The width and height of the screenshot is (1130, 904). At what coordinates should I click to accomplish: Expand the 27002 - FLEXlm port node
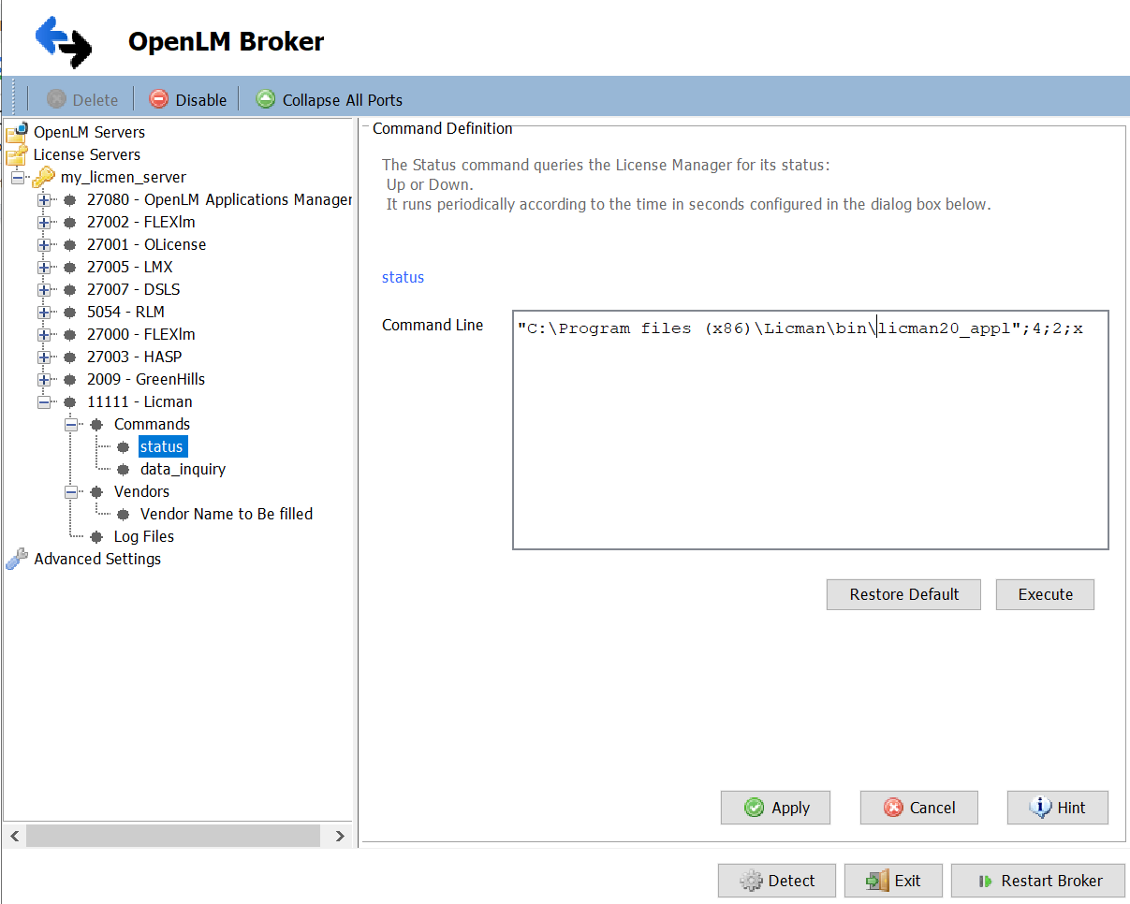[x=44, y=223]
